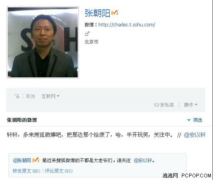
Task: Open the charles.t.sohu.com weibo link
Action: [127, 25]
